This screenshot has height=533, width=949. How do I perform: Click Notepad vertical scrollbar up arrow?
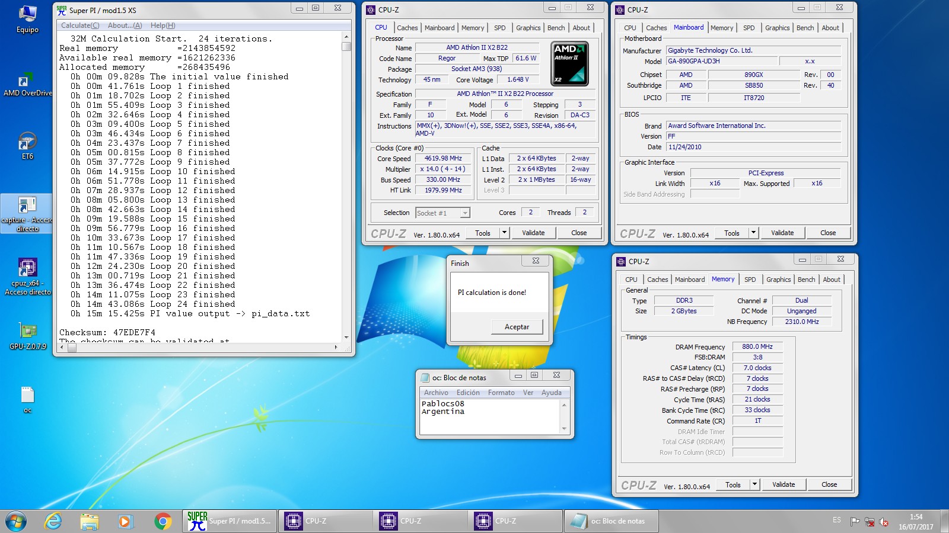coord(564,404)
